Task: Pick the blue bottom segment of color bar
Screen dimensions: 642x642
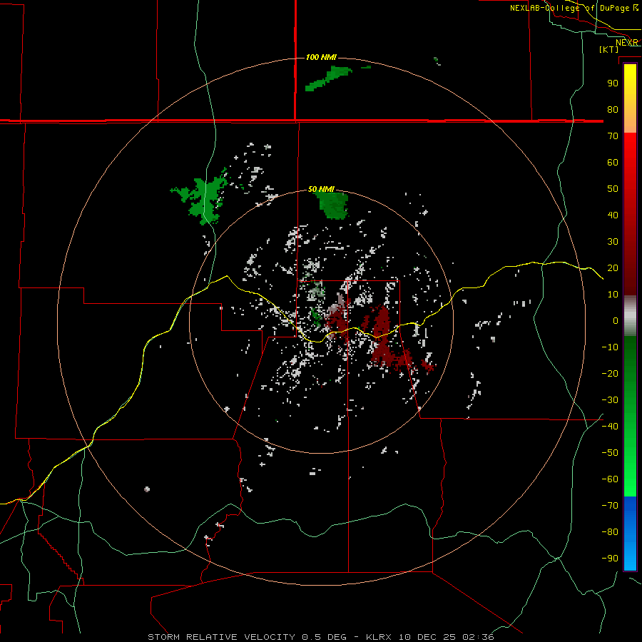Action: click(x=630, y=533)
